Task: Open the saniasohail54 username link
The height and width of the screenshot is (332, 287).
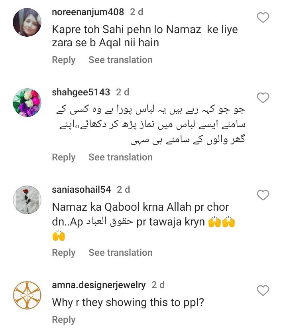Action: click(x=81, y=190)
